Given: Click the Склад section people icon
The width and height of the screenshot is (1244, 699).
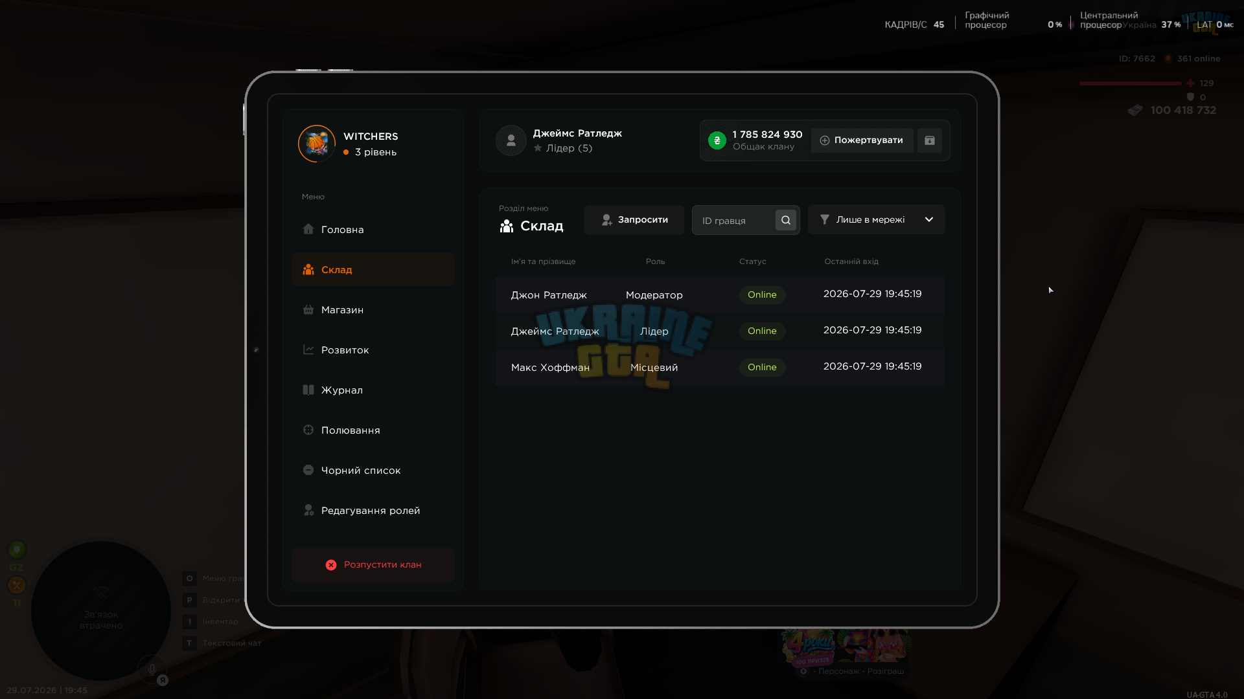Looking at the screenshot, I should pos(507,226).
